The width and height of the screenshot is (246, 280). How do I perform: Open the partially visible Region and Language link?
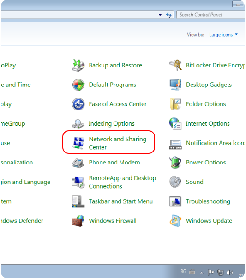25,182
